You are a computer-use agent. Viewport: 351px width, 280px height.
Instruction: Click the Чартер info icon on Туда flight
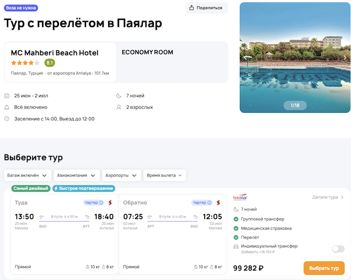101,203
